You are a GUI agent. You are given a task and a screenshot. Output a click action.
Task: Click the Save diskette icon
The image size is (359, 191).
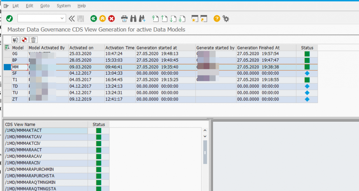coord(81,19)
